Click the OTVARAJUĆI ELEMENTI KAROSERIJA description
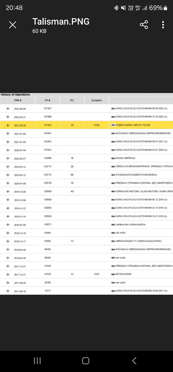Viewport: 173px width, 372px height. (136, 175)
